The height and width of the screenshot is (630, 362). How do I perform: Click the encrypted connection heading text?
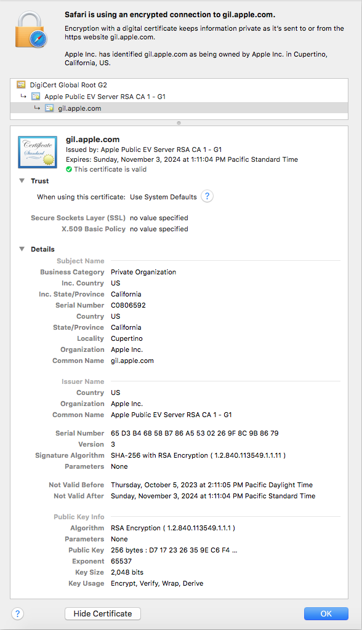point(170,15)
